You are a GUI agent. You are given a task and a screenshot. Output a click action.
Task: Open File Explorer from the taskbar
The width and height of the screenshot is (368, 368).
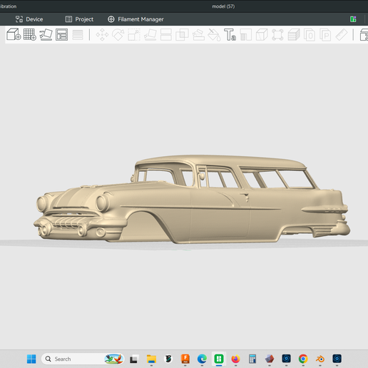[x=151, y=359]
